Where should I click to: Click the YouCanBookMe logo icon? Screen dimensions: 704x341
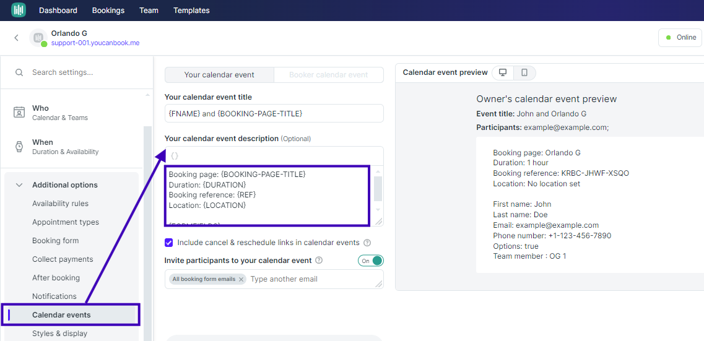tap(19, 10)
